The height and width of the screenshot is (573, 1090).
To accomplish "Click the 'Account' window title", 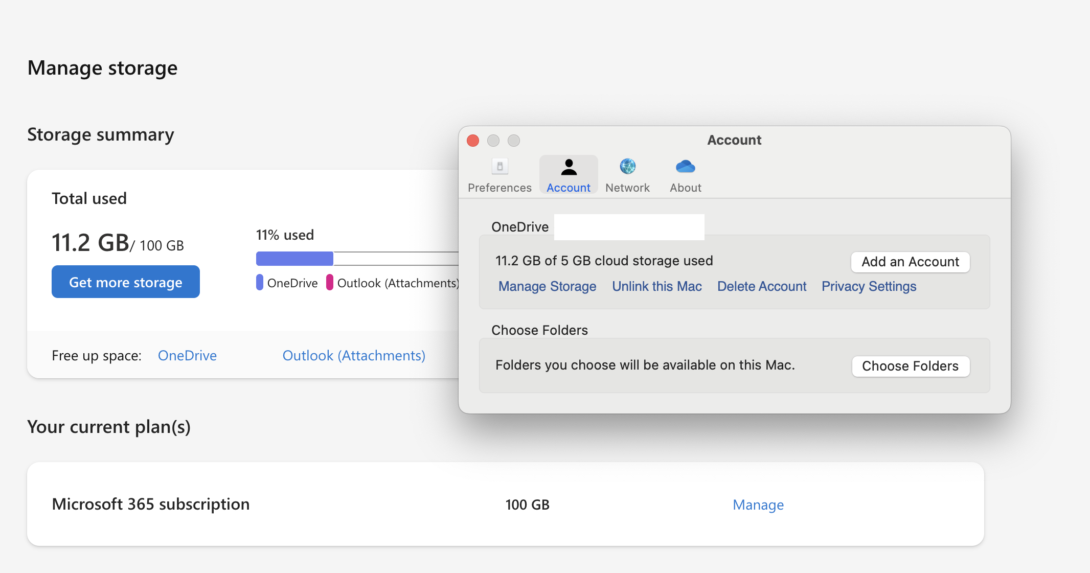I will 734,140.
